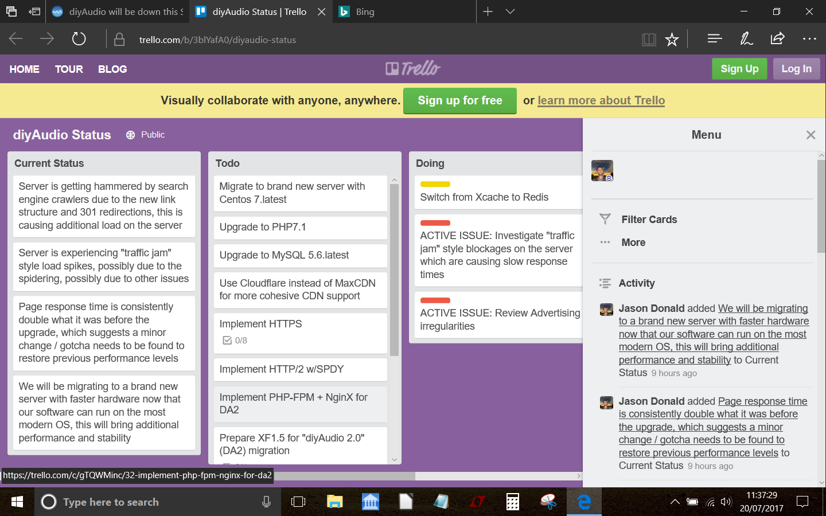Click yellow label on Switch from Xcache card
The width and height of the screenshot is (826, 516).
pyautogui.click(x=435, y=184)
